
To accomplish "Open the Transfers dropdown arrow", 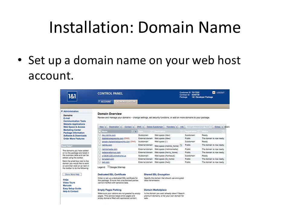I will (177, 127).
